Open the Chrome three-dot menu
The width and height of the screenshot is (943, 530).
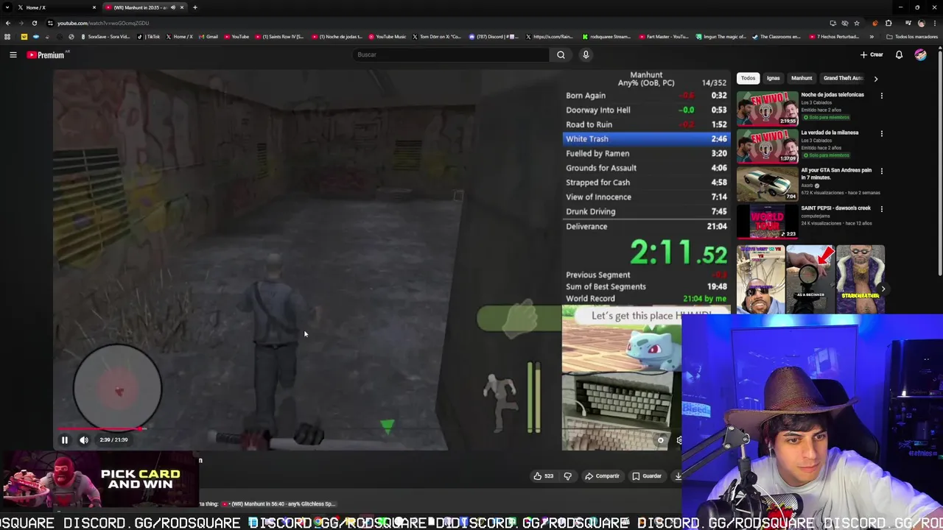pos(934,23)
